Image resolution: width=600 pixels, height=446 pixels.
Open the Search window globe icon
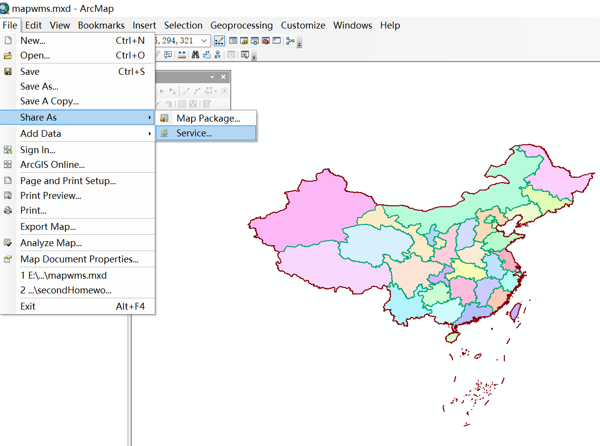tap(255, 41)
